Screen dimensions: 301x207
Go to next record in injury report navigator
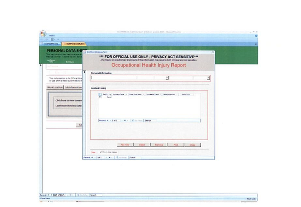click(107, 157)
